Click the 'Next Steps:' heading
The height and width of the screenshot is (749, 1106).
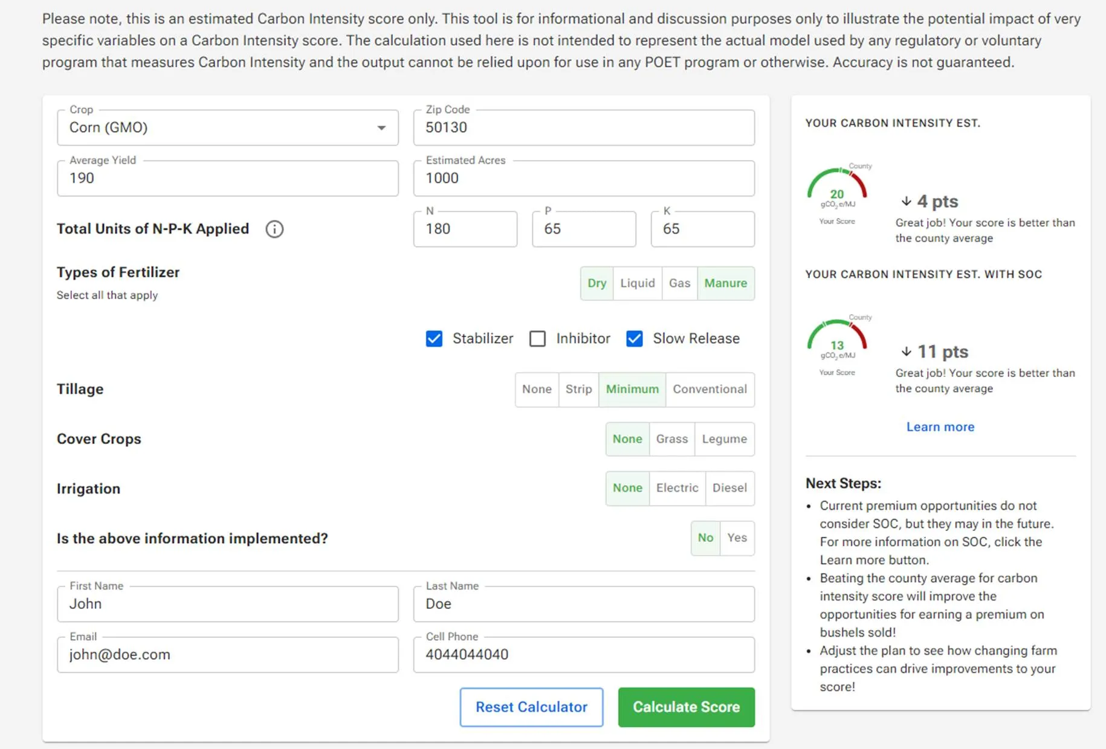[x=843, y=483]
